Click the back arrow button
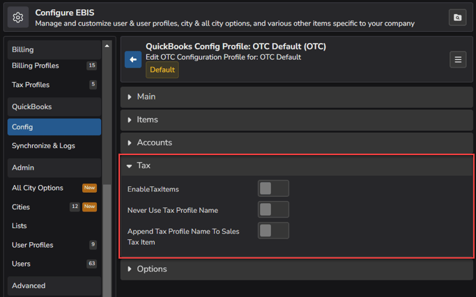The height and width of the screenshot is (297, 476). click(x=133, y=60)
